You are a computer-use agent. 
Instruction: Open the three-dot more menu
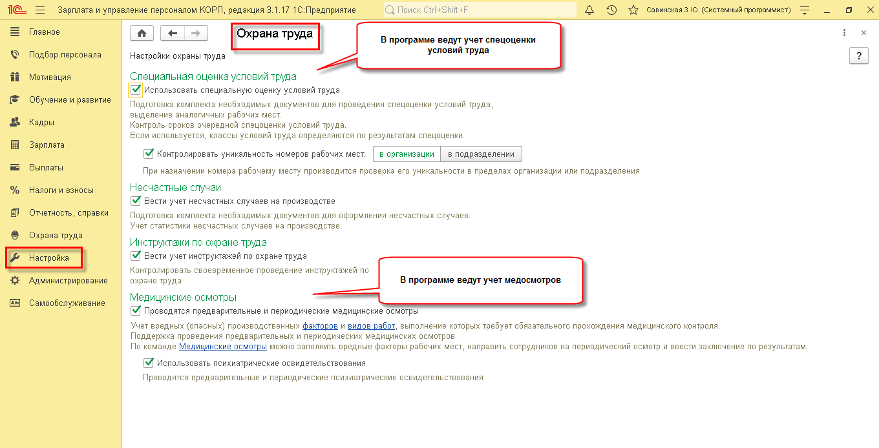coord(844,32)
